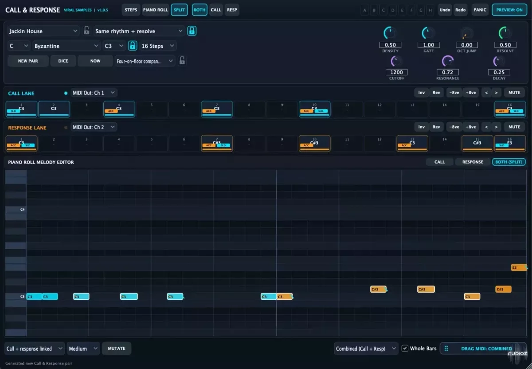Toggle the lock icon next to Jackin House
Screen dimensions: 532x369
[87, 31]
